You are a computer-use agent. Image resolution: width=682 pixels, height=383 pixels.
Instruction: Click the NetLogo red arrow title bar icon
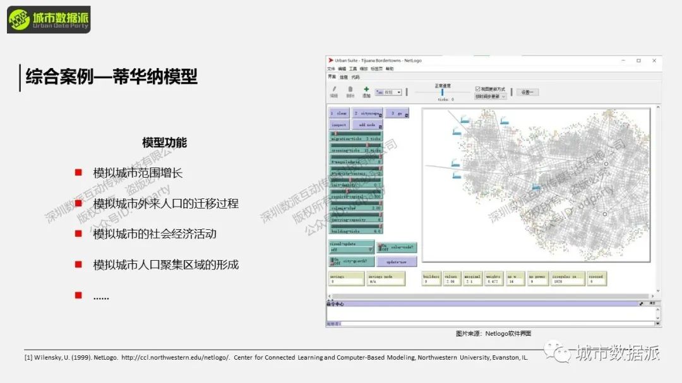pos(330,60)
